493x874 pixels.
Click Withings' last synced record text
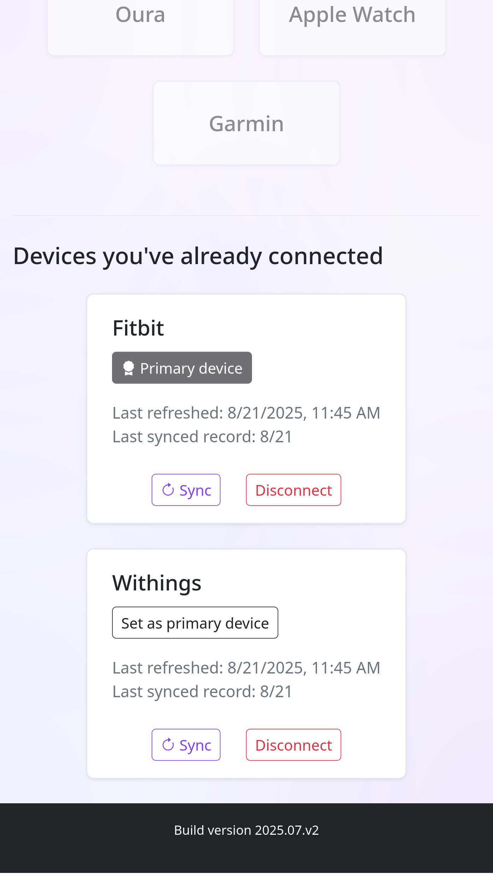click(201, 691)
